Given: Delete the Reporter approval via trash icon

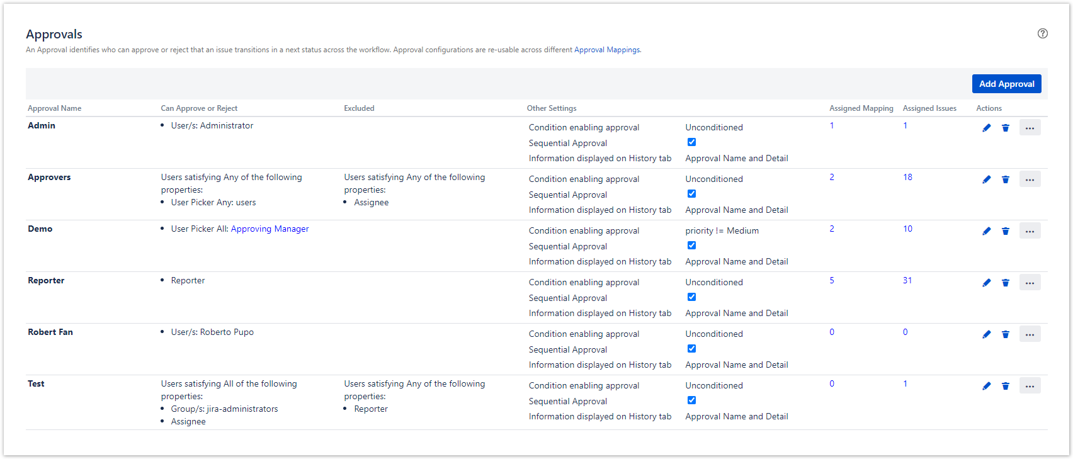Looking at the screenshot, I should coord(1005,283).
